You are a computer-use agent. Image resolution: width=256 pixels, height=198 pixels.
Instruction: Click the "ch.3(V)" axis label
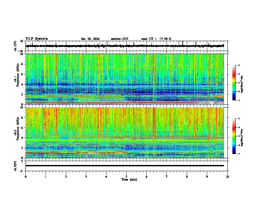16,166
